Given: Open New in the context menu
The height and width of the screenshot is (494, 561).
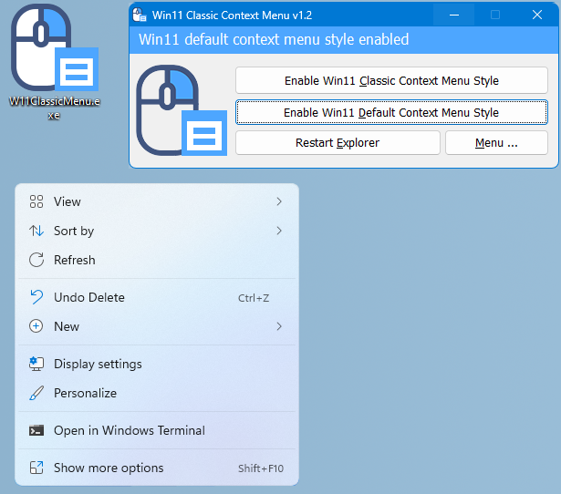Looking at the screenshot, I should point(157,326).
